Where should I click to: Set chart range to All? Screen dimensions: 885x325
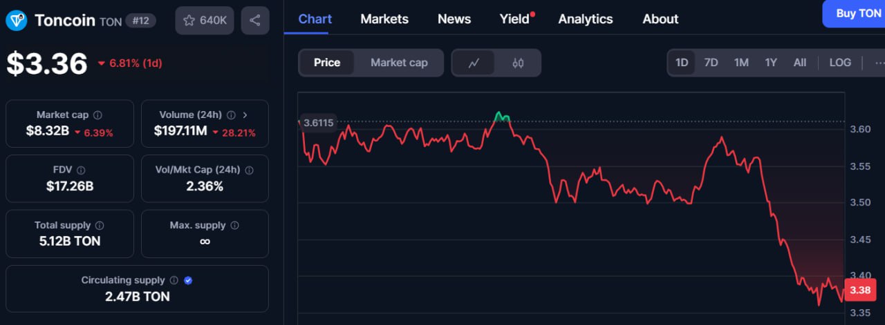800,63
